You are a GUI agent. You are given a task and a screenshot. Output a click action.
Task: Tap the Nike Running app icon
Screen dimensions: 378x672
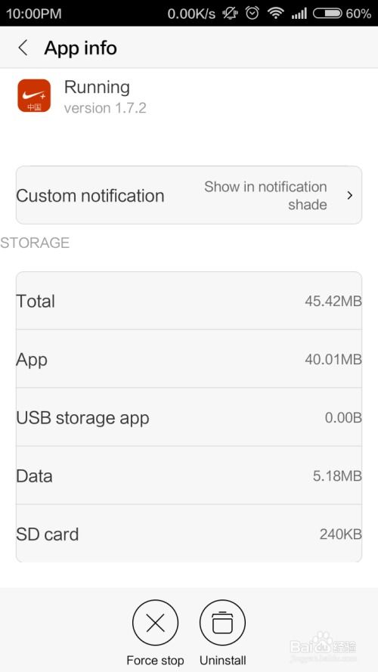tap(34, 95)
